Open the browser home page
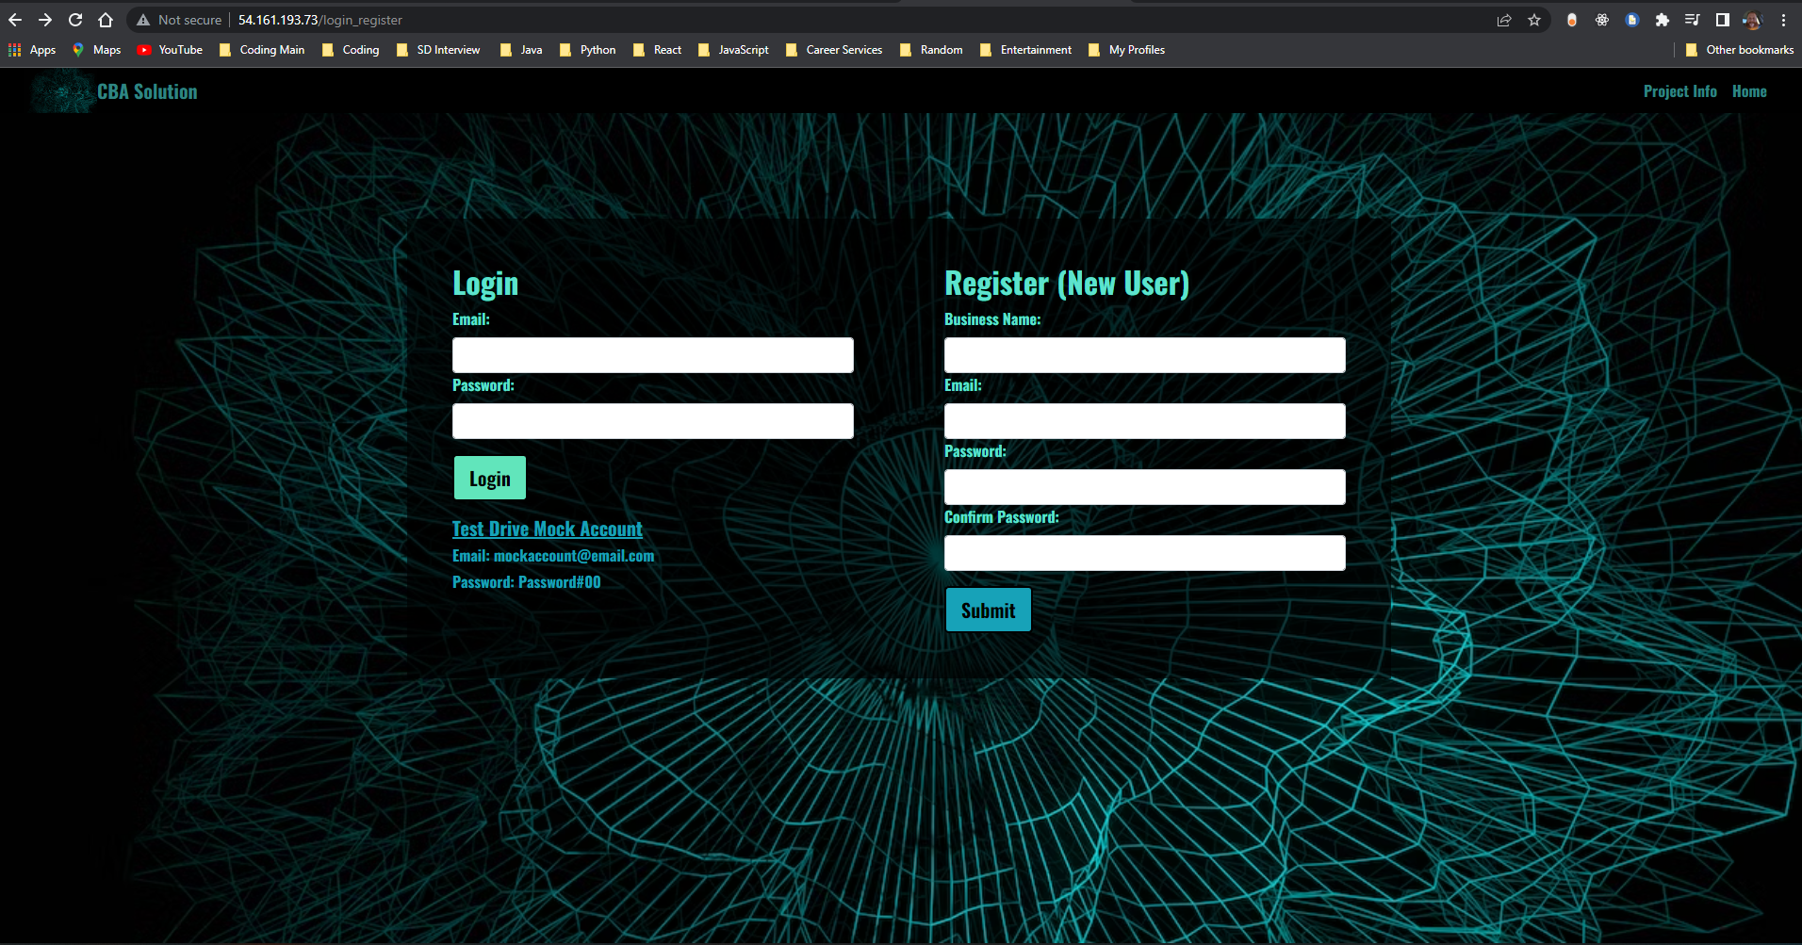Screen dimensions: 1802x945 coord(106,20)
